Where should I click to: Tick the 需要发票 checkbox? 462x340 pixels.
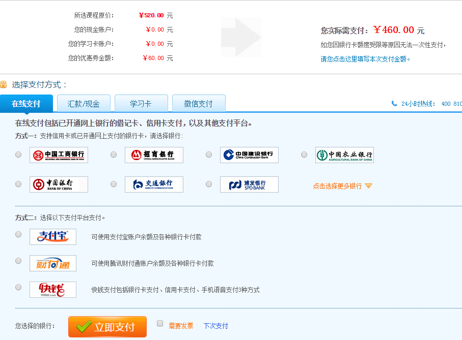click(160, 323)
